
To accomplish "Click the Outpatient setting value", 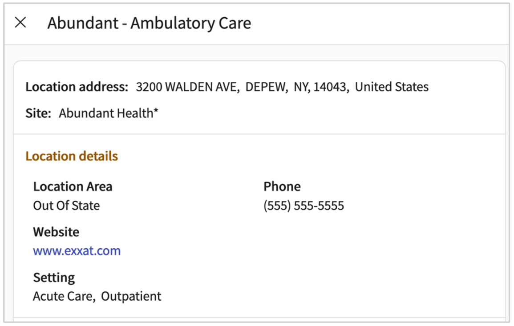I will pyautogui.click(x=131, y=296).
